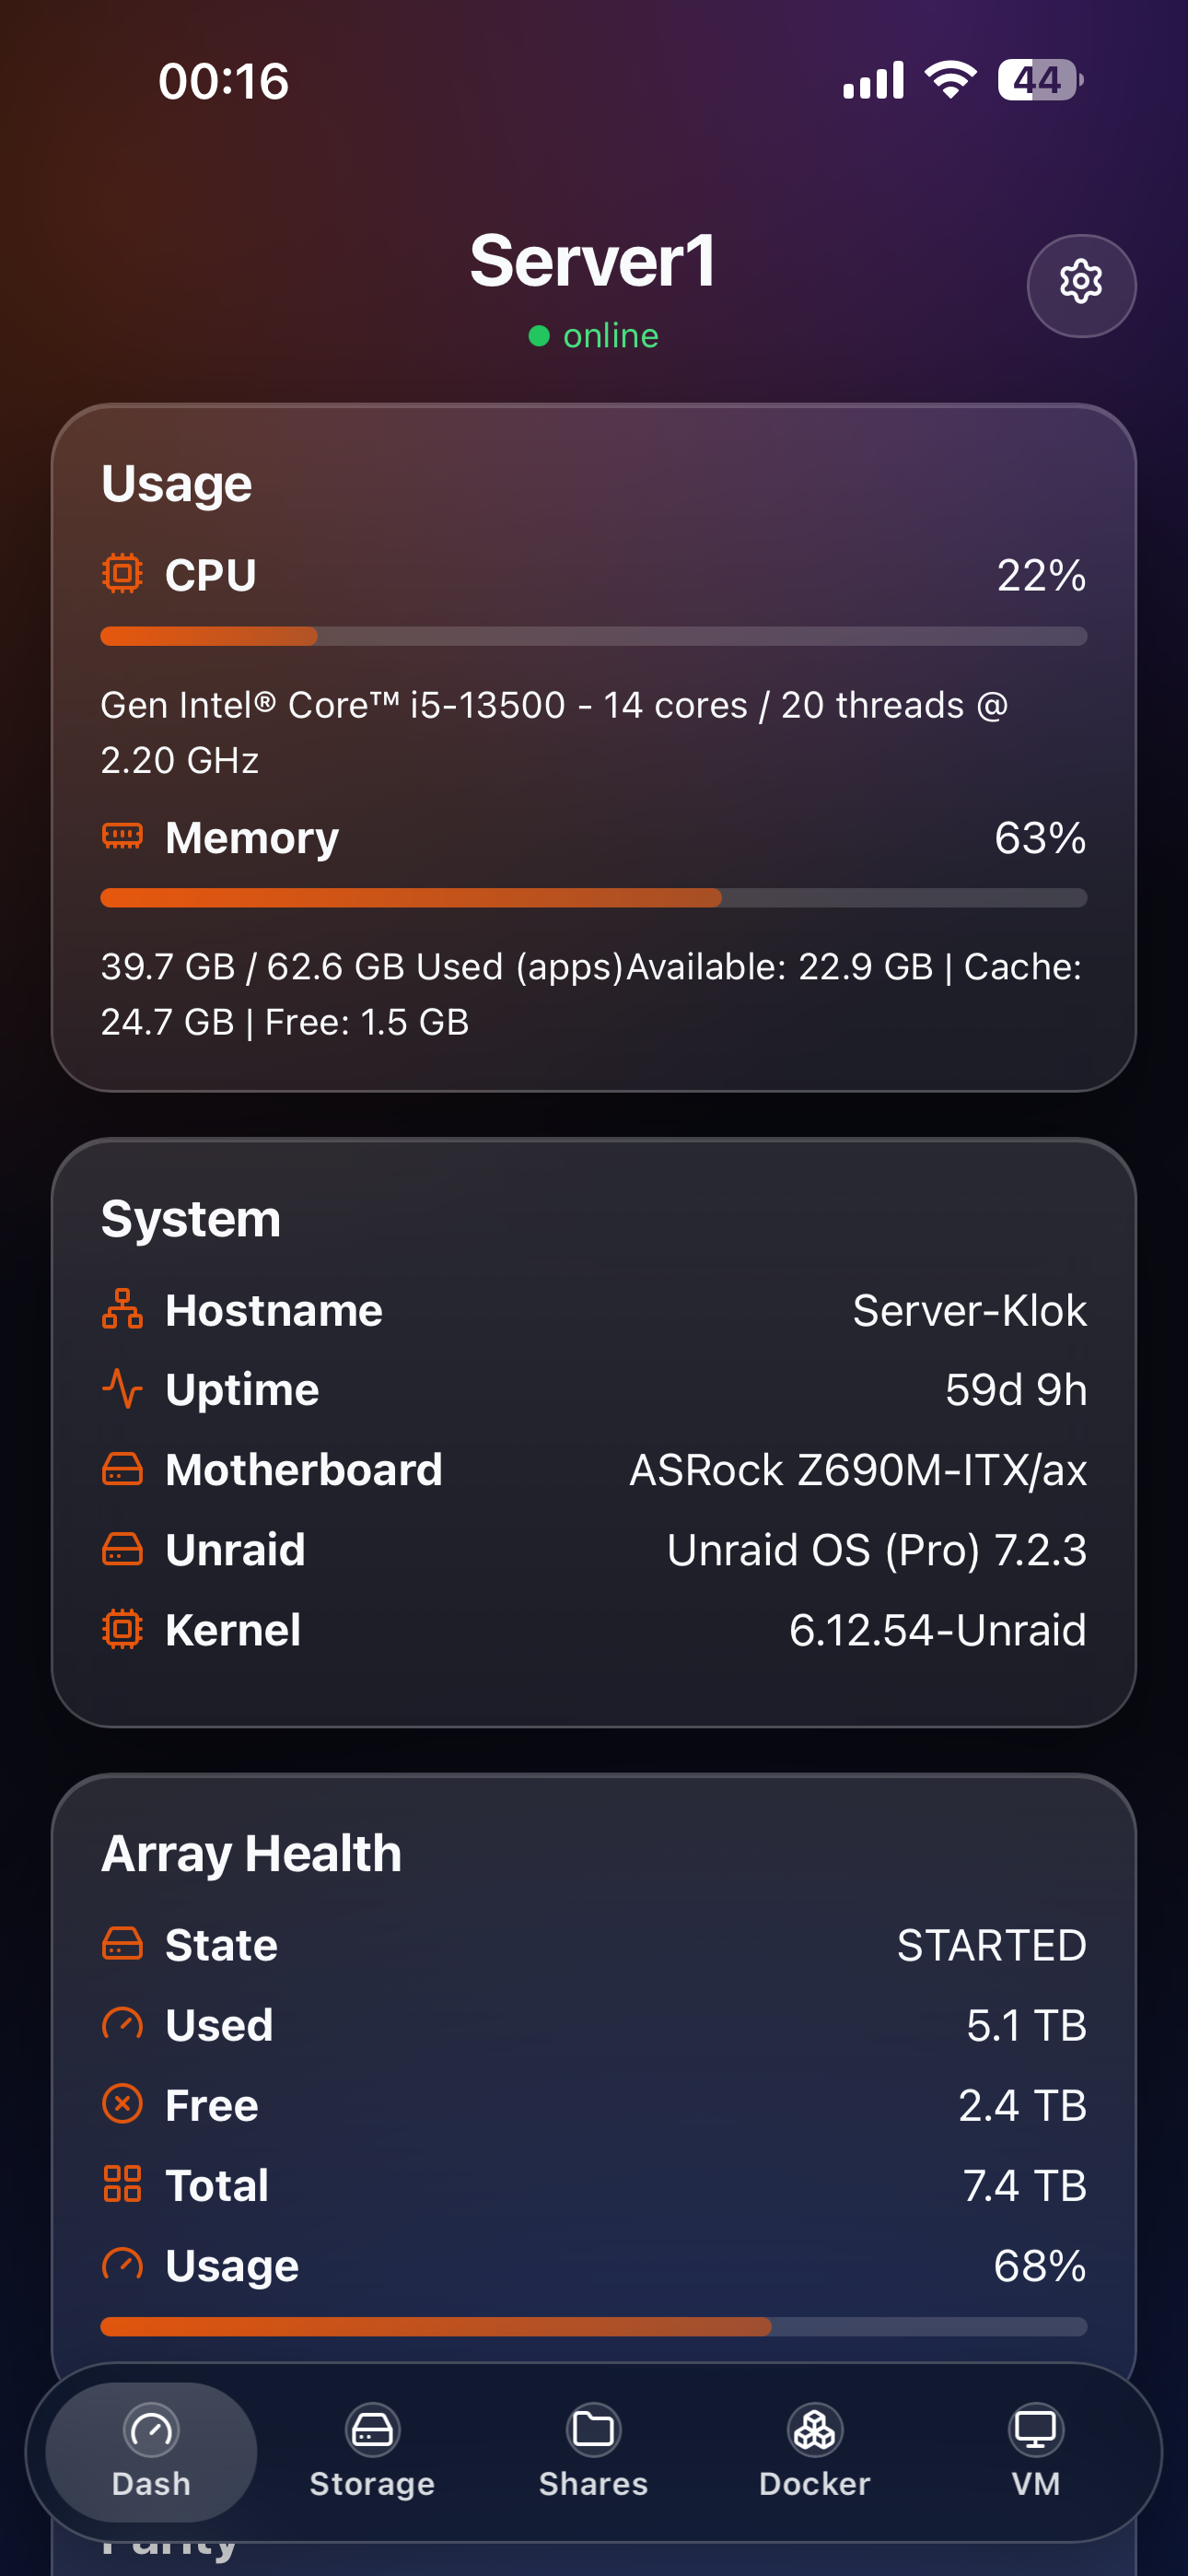
Task: Tap the Memory usage progress bar
Action: coord(593,897)
